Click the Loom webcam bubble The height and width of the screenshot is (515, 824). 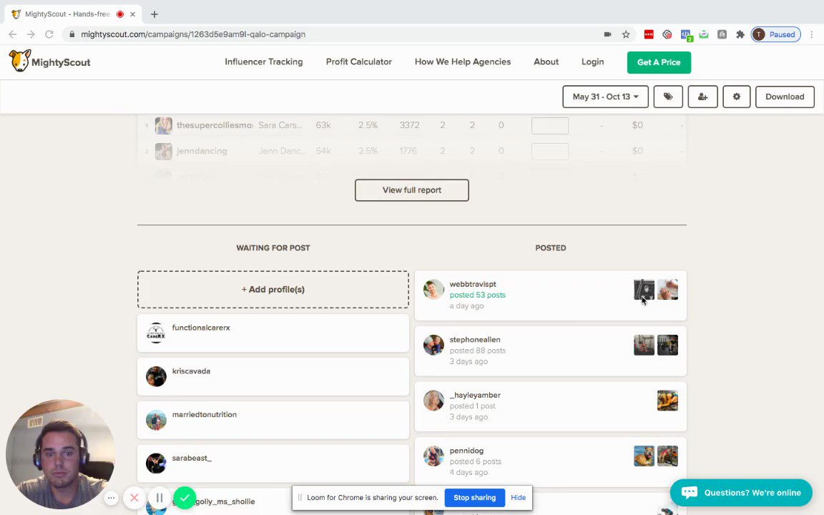click(x=59, y=454)
